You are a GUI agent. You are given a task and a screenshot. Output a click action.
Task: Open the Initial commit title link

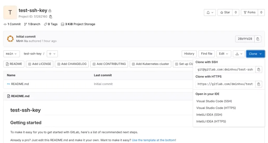26,36
